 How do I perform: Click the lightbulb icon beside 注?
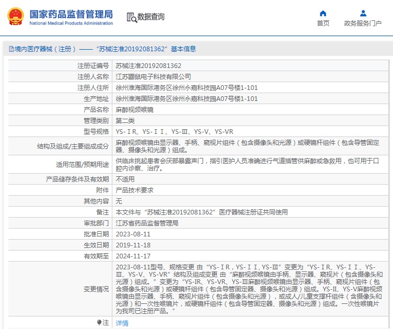(99, 323)
